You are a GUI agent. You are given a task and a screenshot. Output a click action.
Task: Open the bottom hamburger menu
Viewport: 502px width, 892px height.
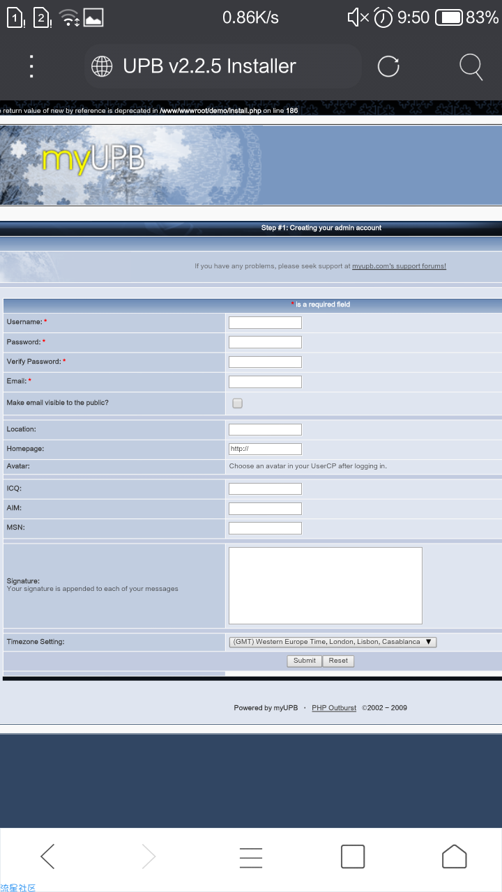tap(251, 857)
